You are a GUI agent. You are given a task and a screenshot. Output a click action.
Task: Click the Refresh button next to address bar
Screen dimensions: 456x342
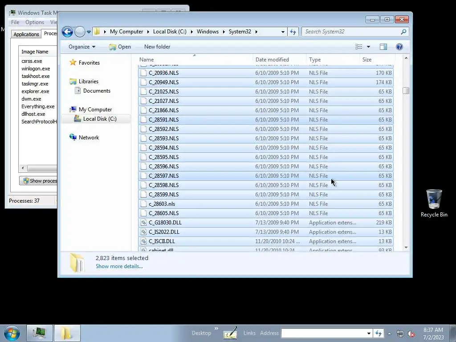pos(293,32)
